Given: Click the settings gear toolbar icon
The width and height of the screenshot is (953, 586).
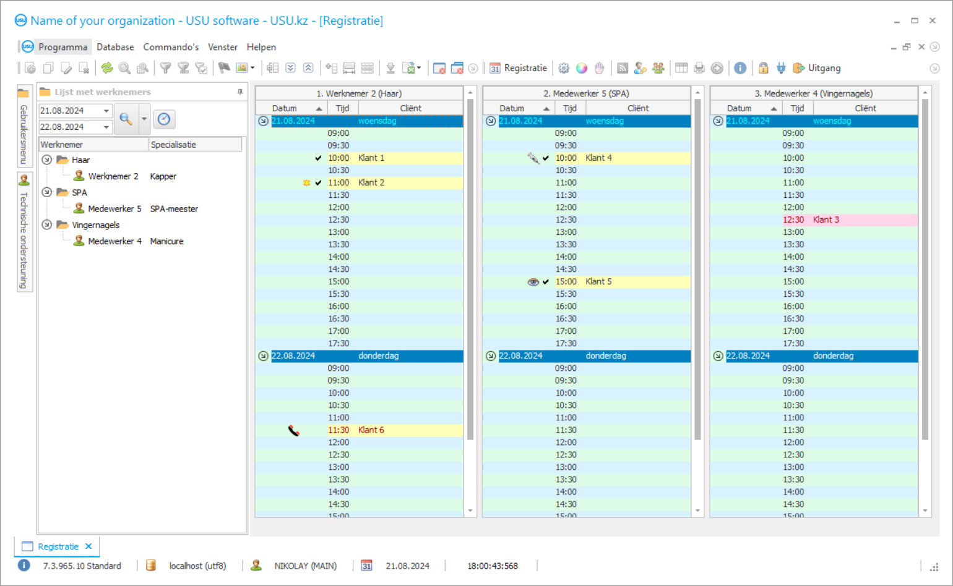Looking at the screenshot, I should (x=564, y=68).
